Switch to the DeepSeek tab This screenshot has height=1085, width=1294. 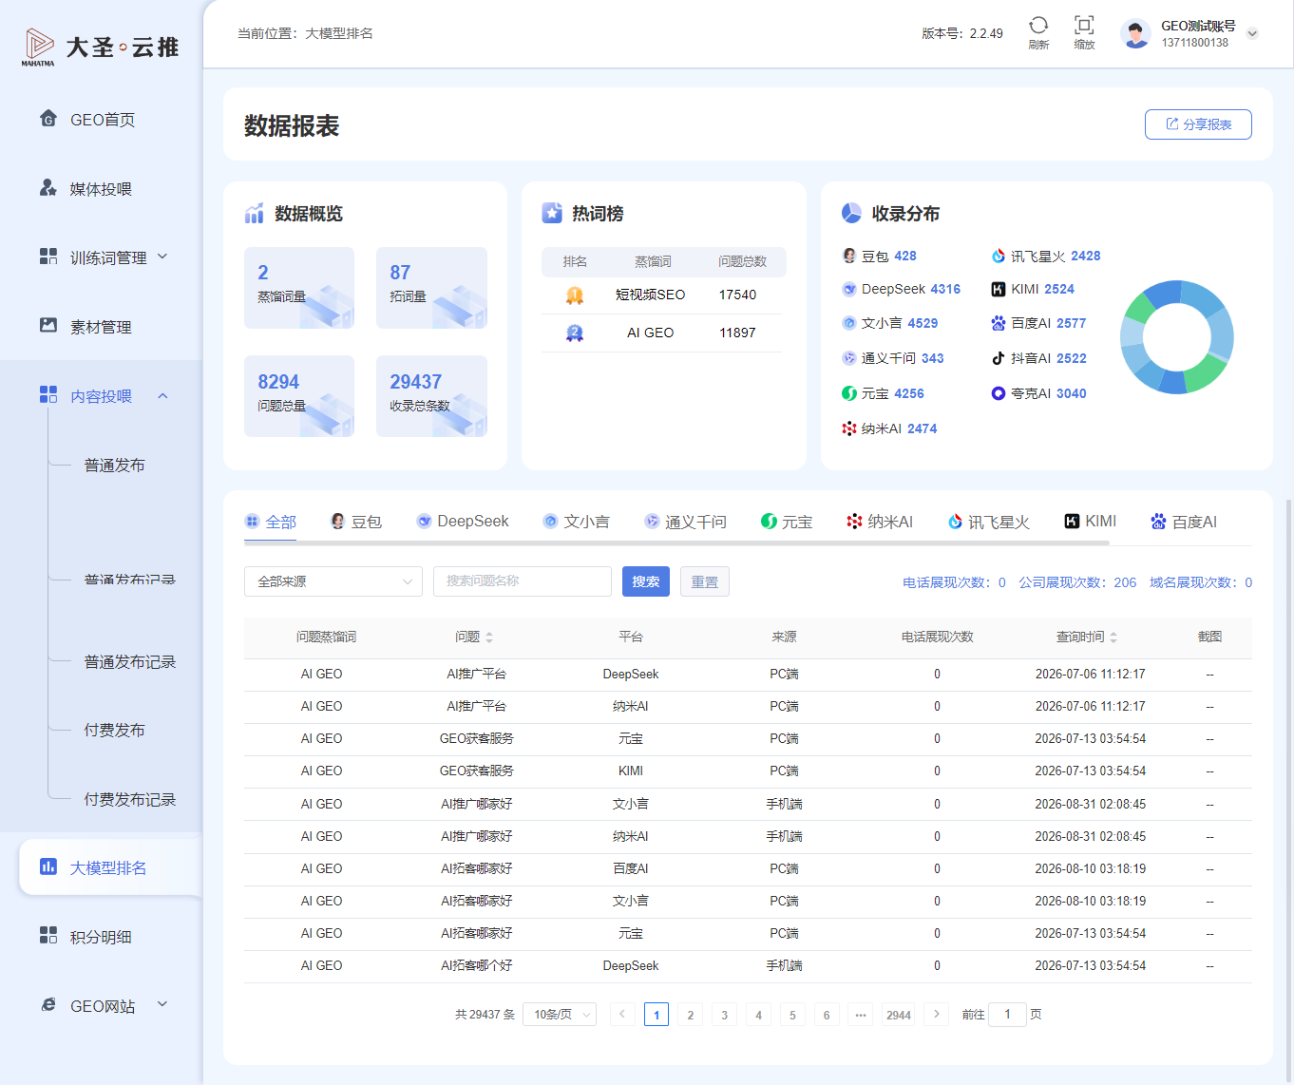[463, 522]
